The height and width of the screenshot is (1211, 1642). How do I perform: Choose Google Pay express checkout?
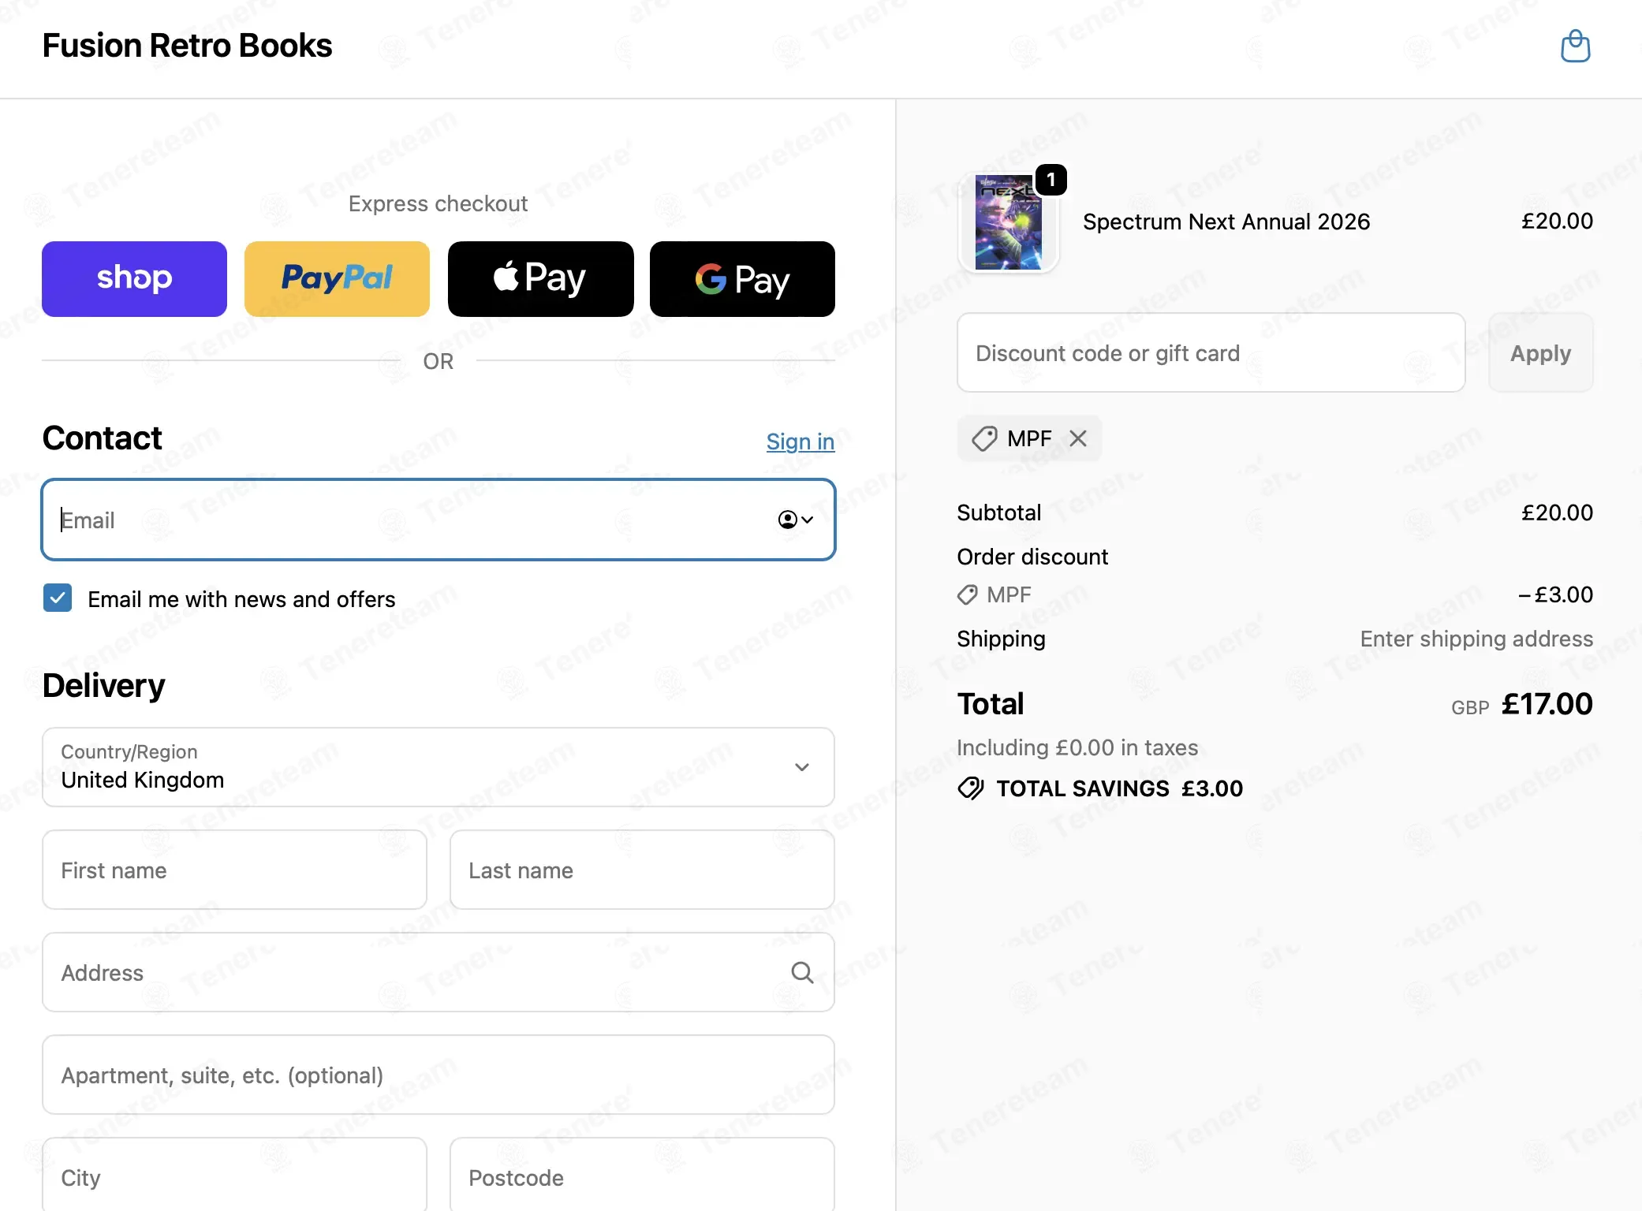742,279
